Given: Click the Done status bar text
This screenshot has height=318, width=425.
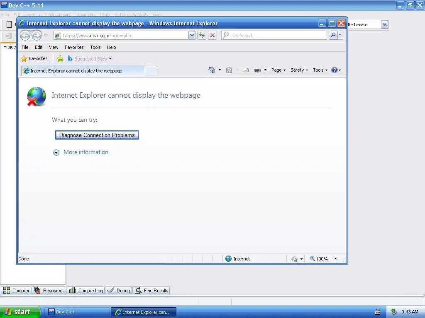Looking at the screenshot, I should [x=24, y=259].
